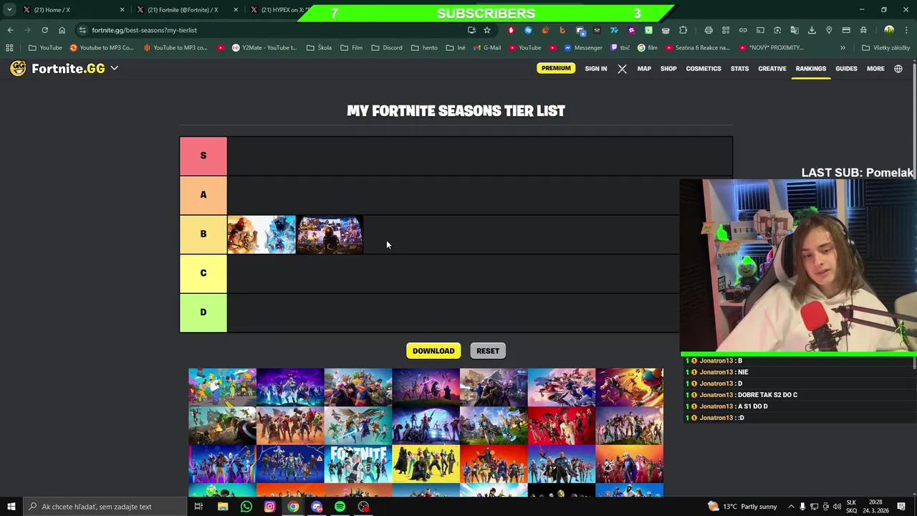Open the downloads arrow icon
The height and width of the screenshot is (516, 917).
(812, 30)
